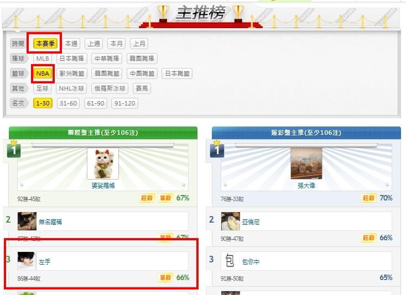Select the 上月 time filter
This screenshot has height=295, width=406.
coord(139,44)
